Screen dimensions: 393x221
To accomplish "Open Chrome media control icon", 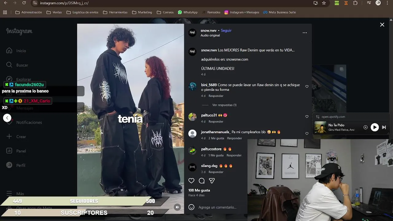I will pos(369,3).
